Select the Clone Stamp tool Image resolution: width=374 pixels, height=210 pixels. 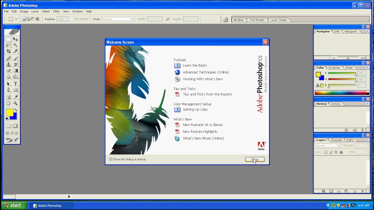coord(8,65)
